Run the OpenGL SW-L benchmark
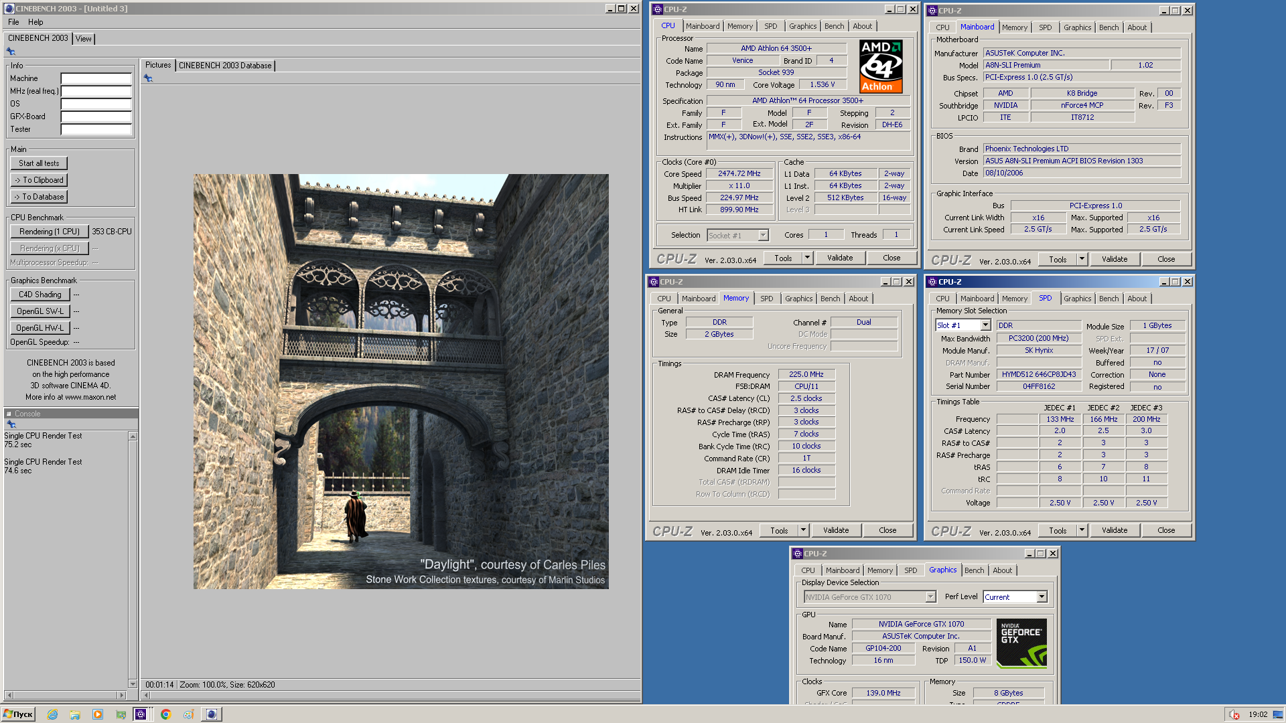The image size is (1286, 723). (x=40, y=311)
